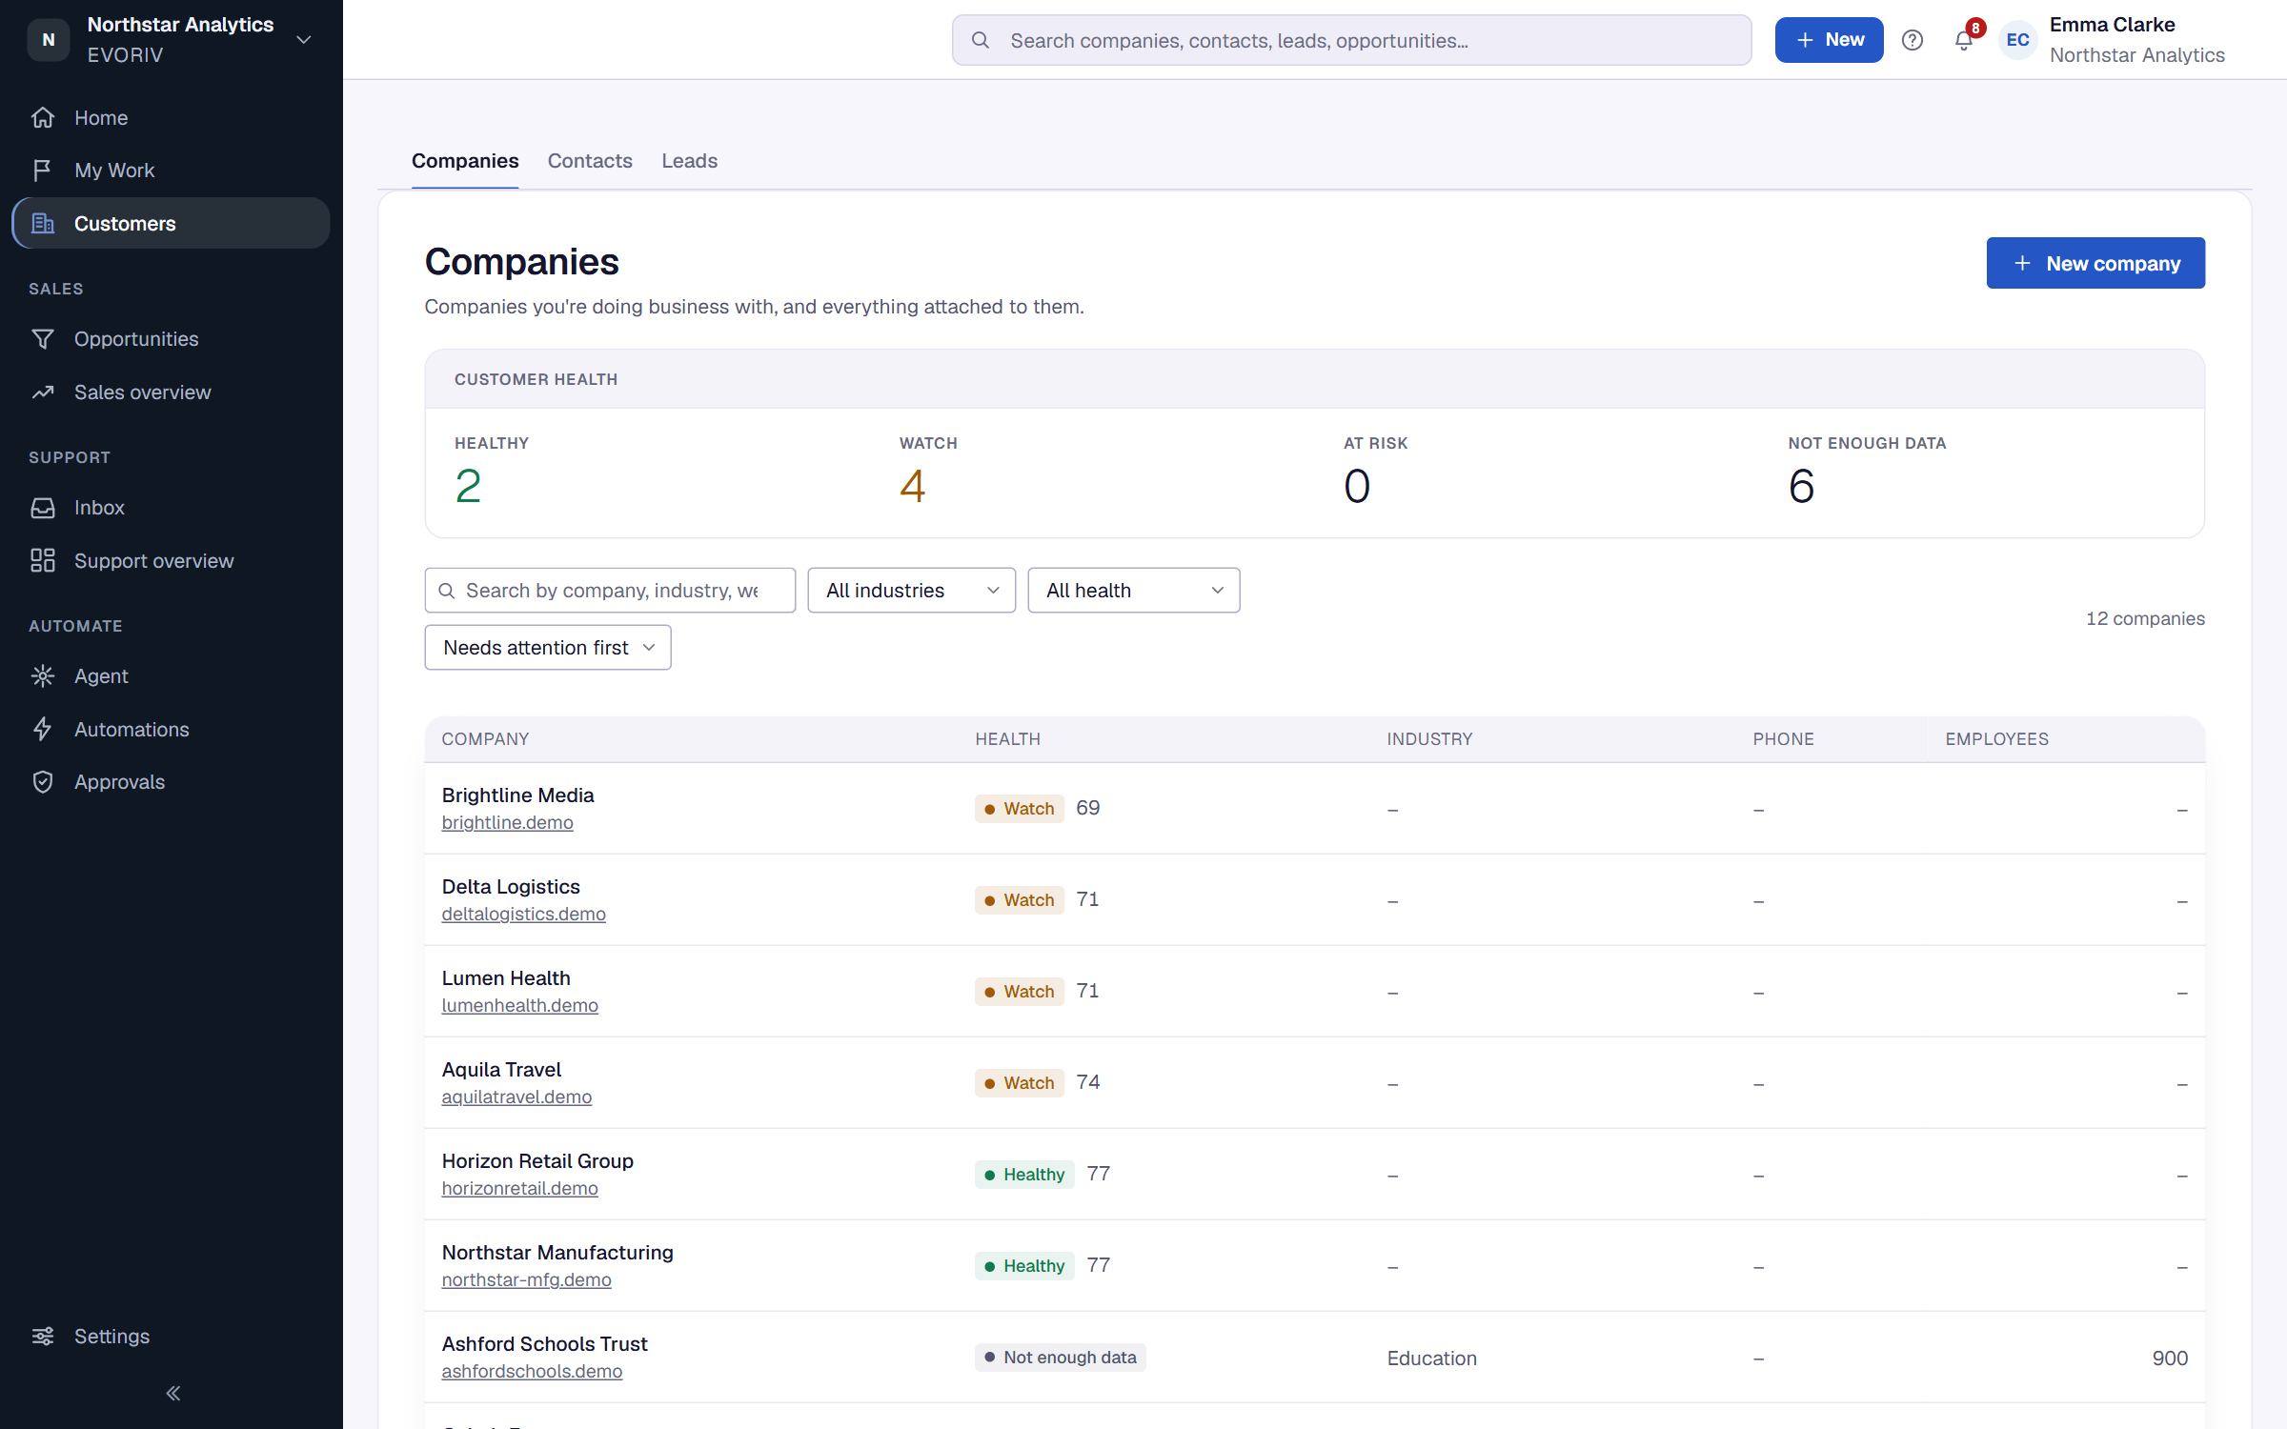Open the aquilatravel.demo link
Viewport: 2287px width, 1429px height.
click(516, 1097)
